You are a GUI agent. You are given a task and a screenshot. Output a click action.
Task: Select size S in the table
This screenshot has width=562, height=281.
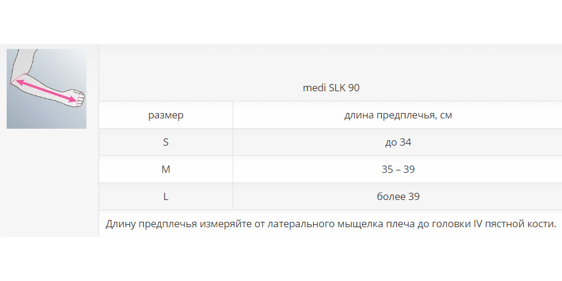(x=166, y=142)
